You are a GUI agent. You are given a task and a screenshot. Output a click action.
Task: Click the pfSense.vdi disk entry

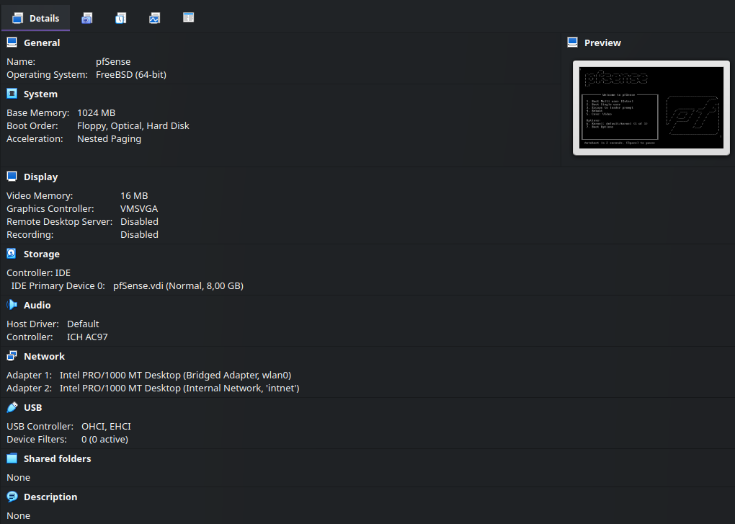click(x=178, y=285)
